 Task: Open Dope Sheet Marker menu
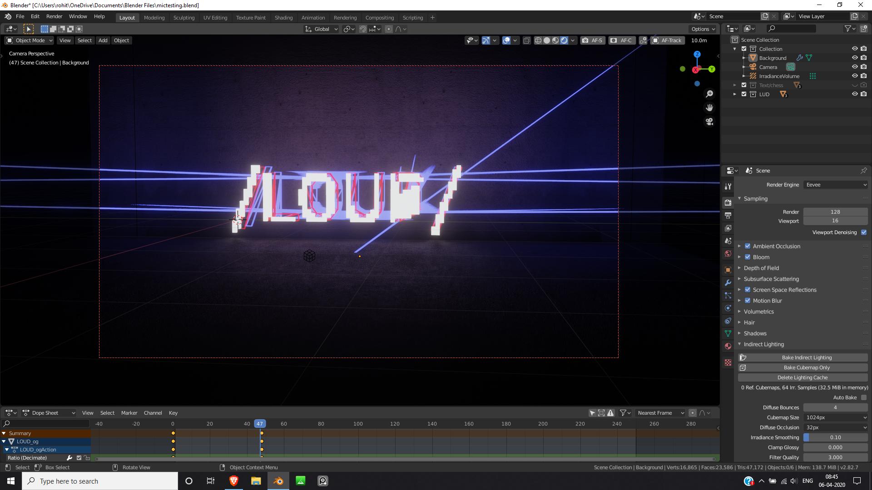coord(129,413)
